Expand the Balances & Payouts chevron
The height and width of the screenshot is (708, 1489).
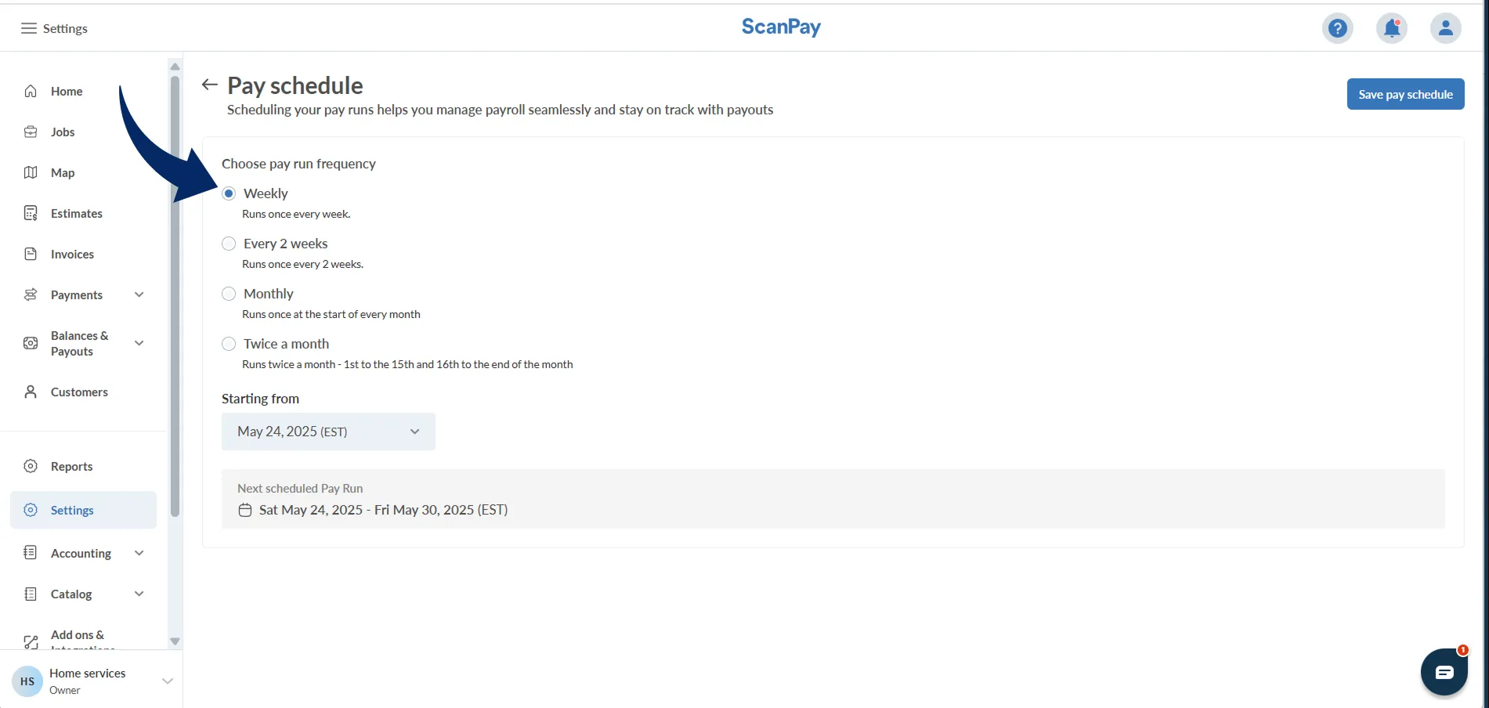tap(139, 343)
